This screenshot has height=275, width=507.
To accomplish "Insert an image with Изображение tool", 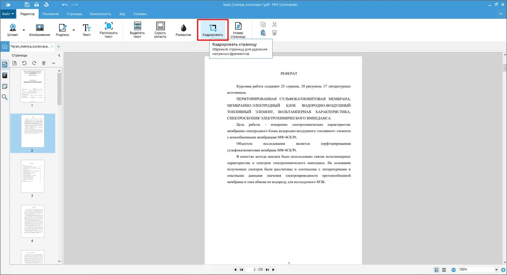I will (x=40, y=30).
